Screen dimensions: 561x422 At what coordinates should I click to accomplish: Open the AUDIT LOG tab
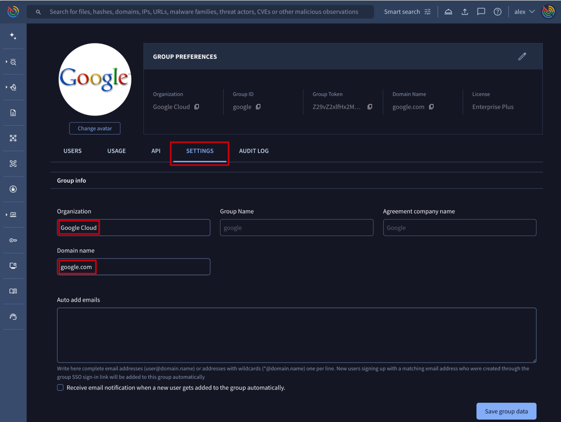254,151
